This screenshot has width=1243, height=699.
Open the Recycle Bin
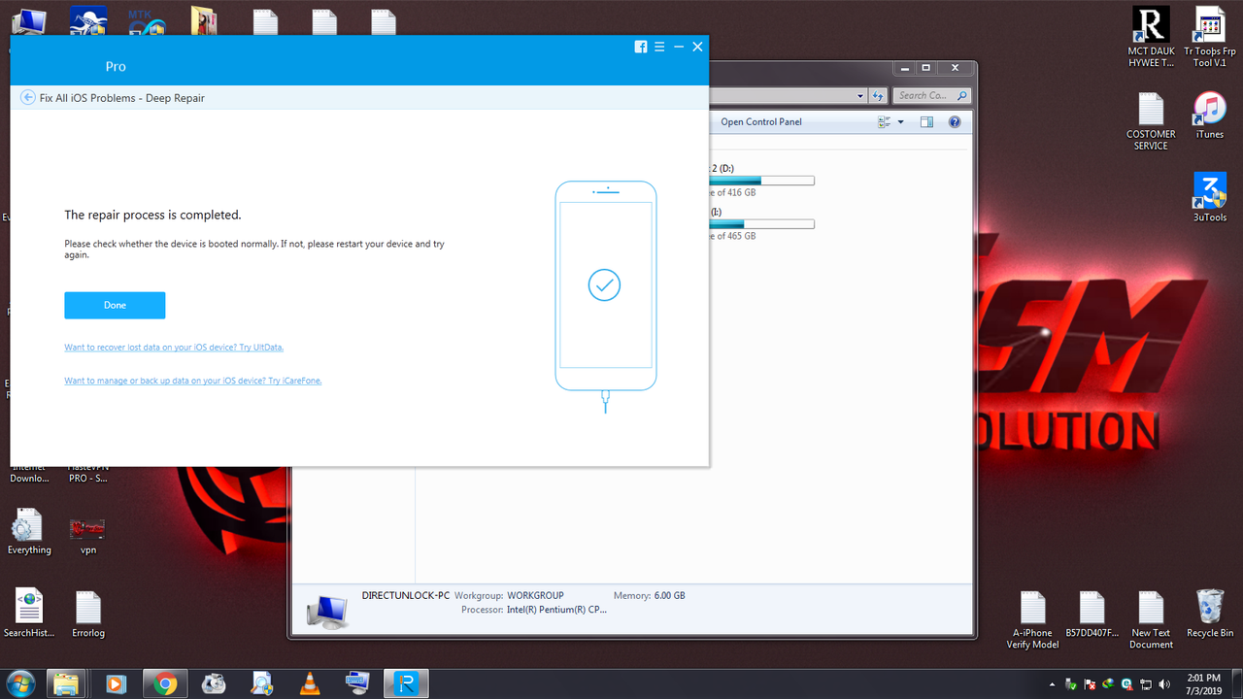coord(1210,614)
